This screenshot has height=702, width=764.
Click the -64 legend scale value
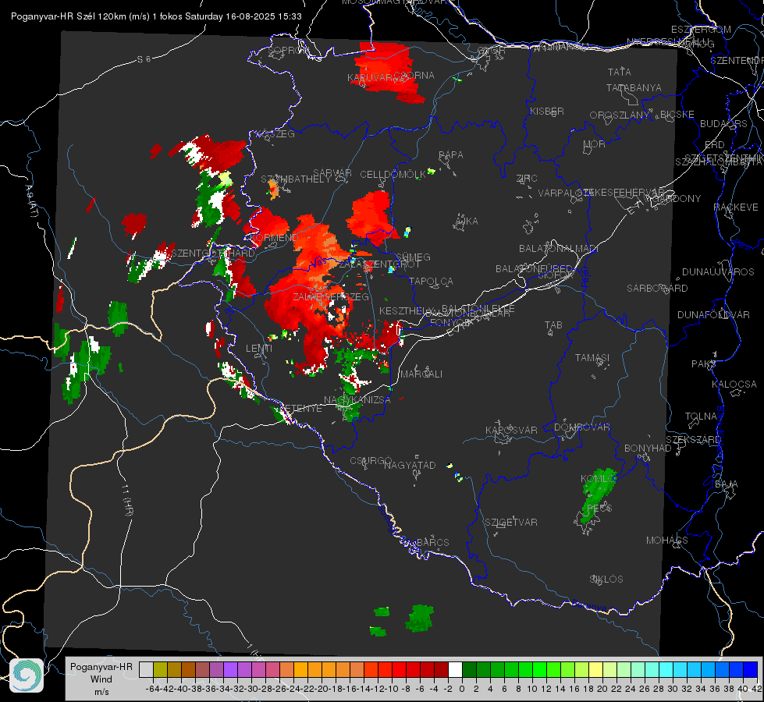[152, 689]
